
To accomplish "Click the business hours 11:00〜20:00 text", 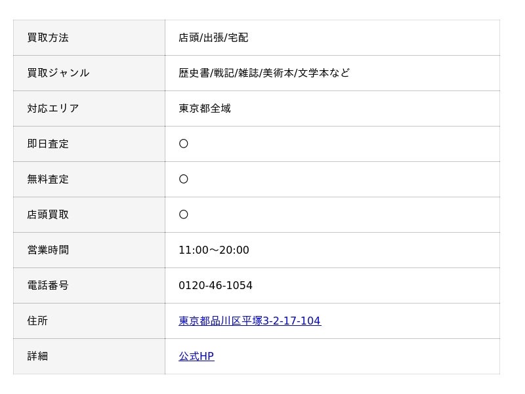I will point(214,250).
